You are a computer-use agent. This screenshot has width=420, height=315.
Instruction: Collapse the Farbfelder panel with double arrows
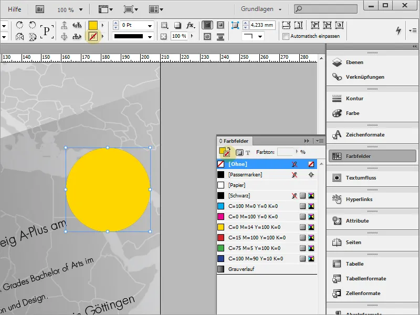(x=307, y=141)
